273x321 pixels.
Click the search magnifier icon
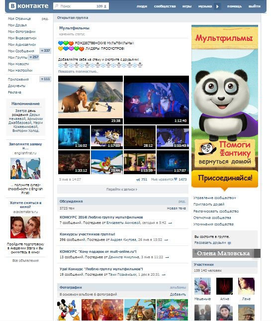57,6
